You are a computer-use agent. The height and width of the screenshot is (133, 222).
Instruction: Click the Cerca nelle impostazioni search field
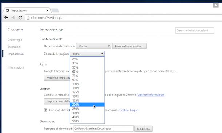point(195,30)
